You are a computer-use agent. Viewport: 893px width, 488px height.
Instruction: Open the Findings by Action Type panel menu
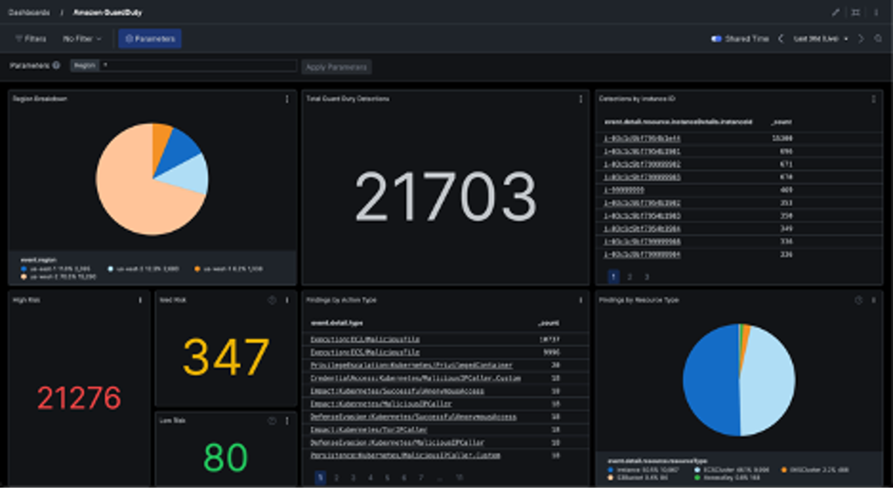point(580,300)
